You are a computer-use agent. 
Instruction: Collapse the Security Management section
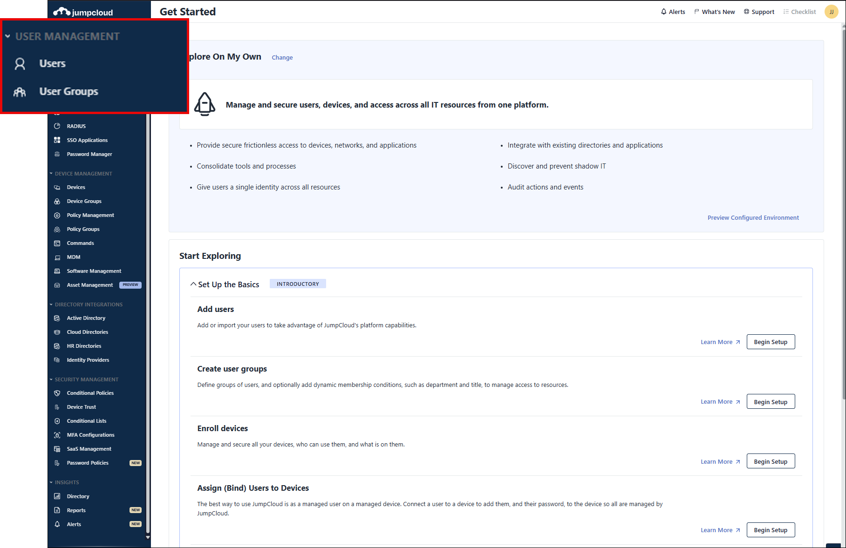tap(51, 379)
